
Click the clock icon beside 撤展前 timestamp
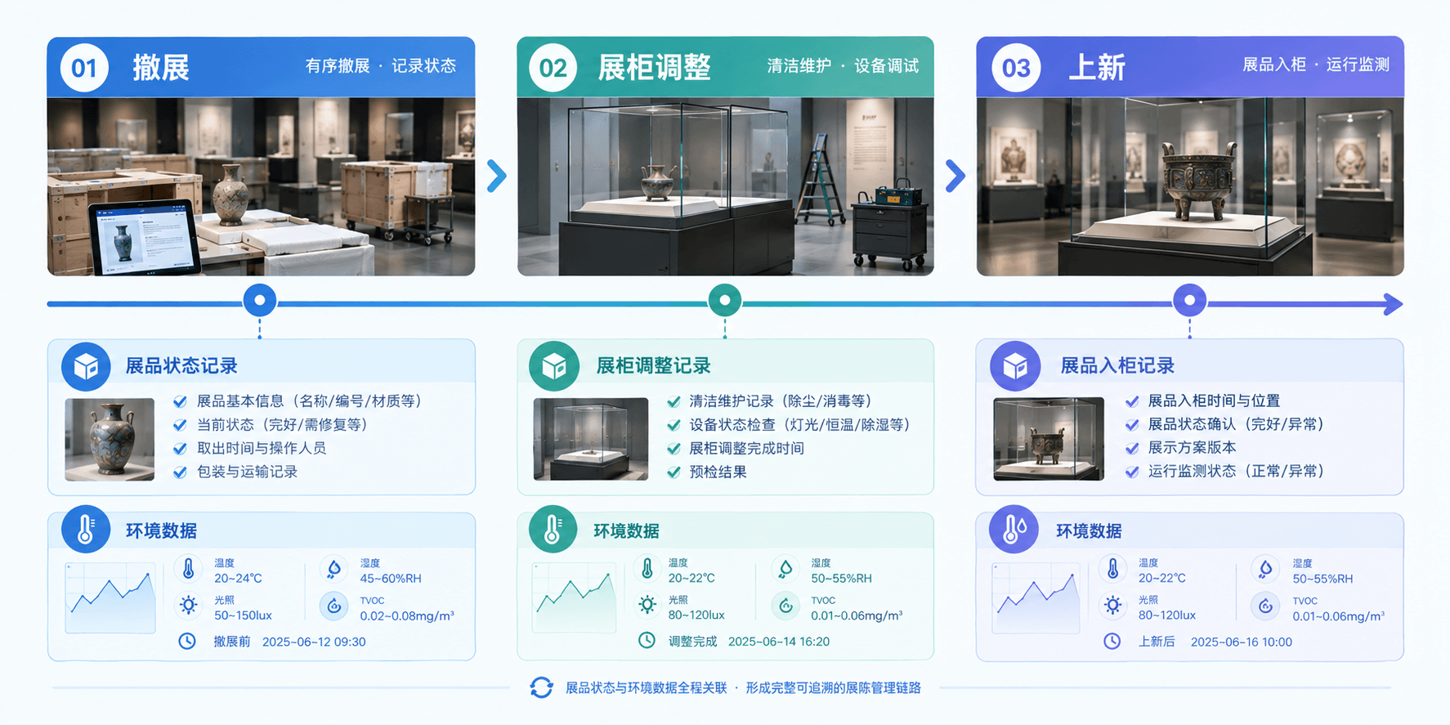click(187, 641)
